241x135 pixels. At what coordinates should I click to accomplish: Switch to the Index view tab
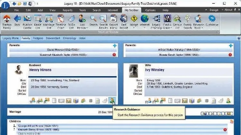tap(82, 38)
